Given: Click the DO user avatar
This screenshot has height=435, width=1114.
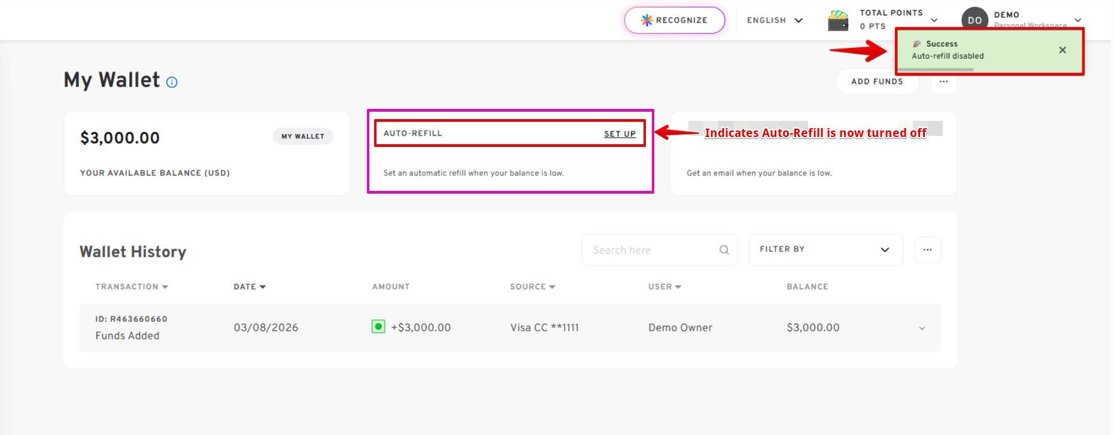Looking at the screenshot, I should click(x=974, y=20).
